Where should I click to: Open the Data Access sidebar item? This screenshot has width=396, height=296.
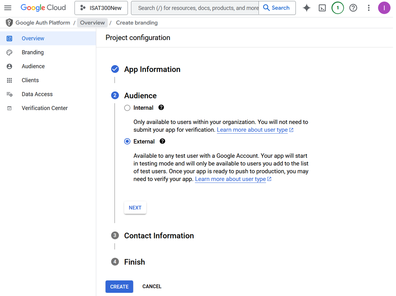pyautogui.click(x=48, y=94)
